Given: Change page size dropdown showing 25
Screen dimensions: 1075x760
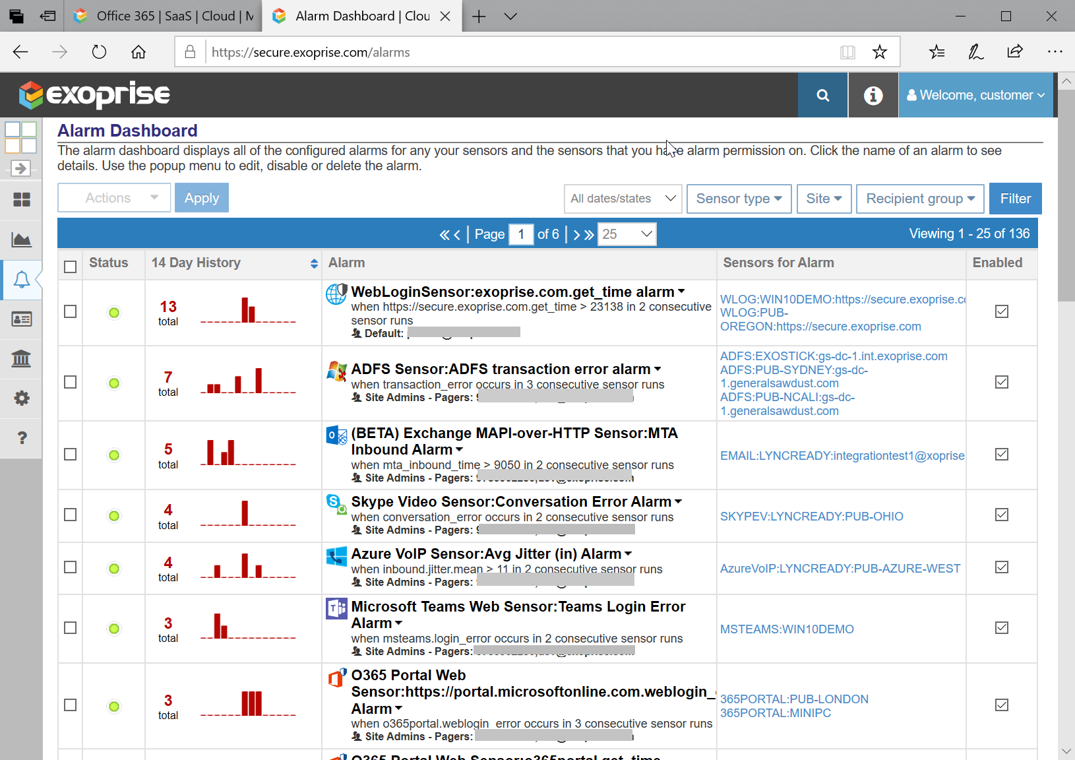Looking at the screenshot, I should [627, 234].
